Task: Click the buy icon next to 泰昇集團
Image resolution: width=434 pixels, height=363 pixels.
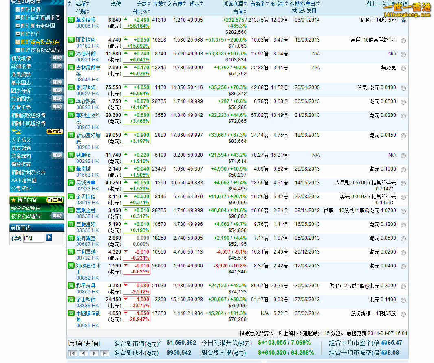Action: 71,238
